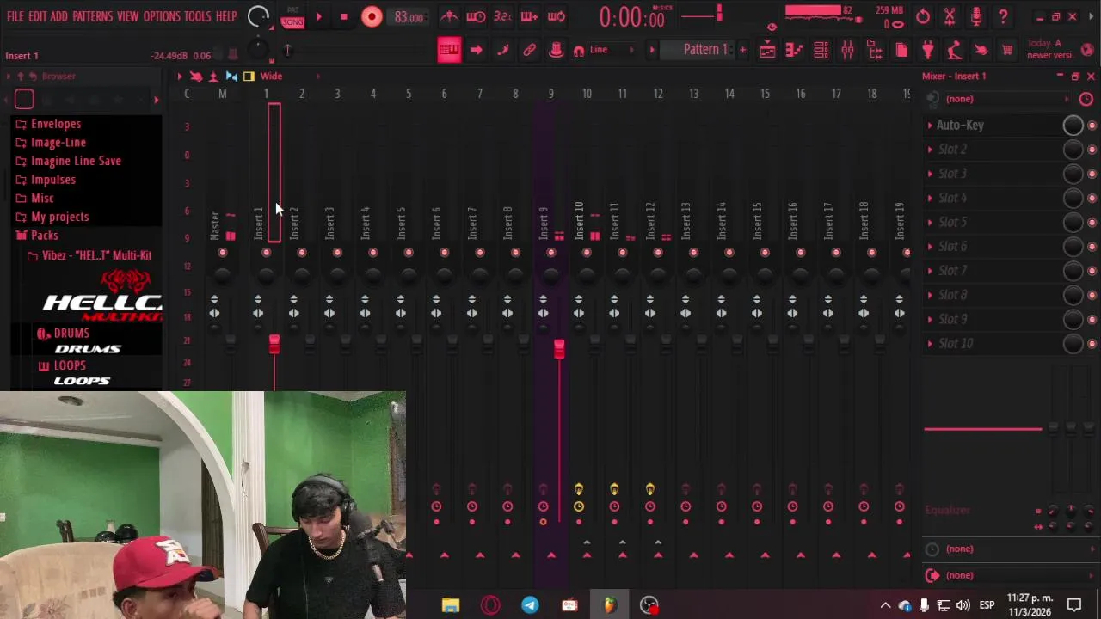
Task: Open the browser view toolbar icon
Action: click(875, 50)
